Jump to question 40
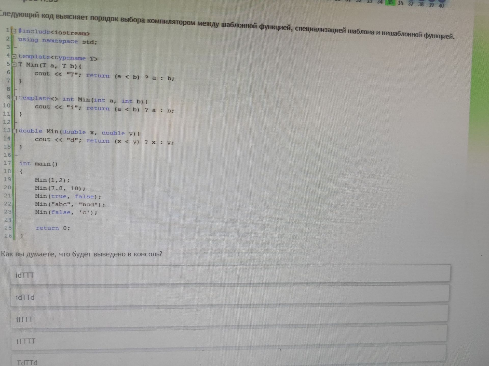 [441, 5]
